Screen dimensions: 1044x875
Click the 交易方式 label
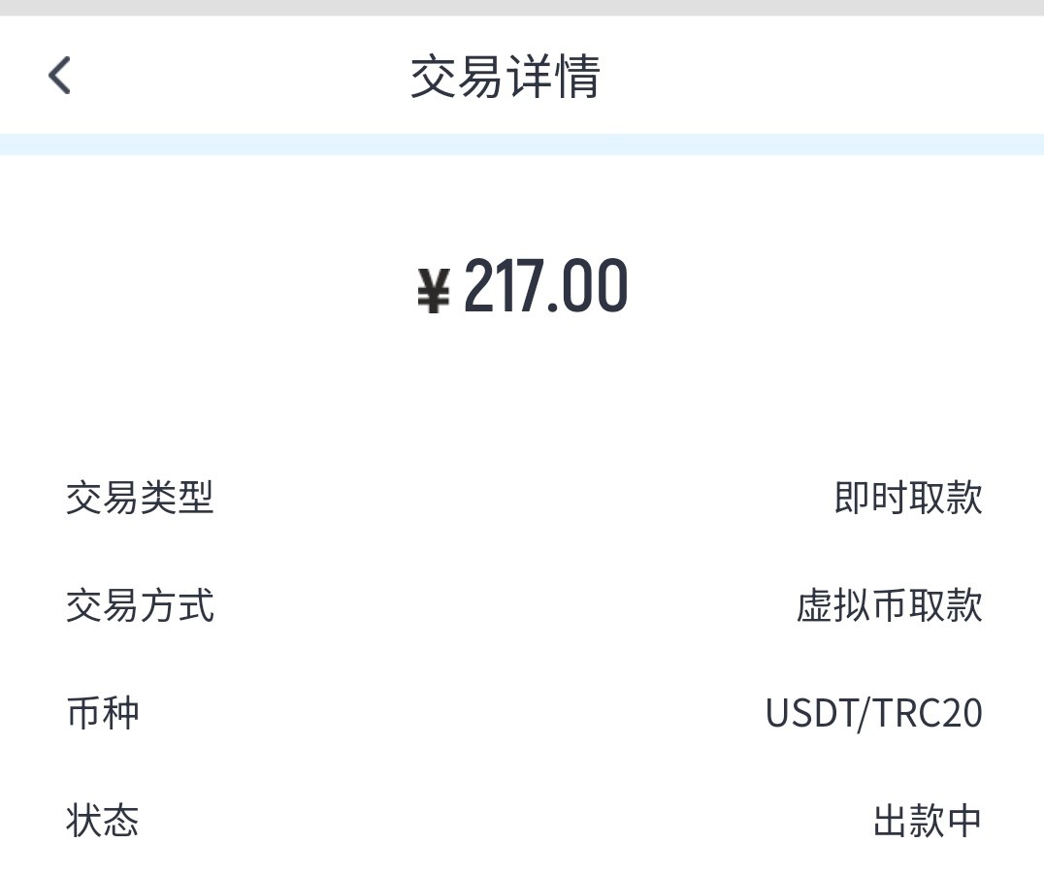click(140, 606)
